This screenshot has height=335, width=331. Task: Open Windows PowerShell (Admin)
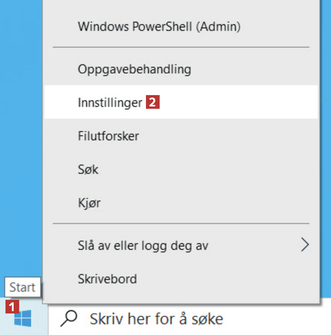tap(159, 27)
